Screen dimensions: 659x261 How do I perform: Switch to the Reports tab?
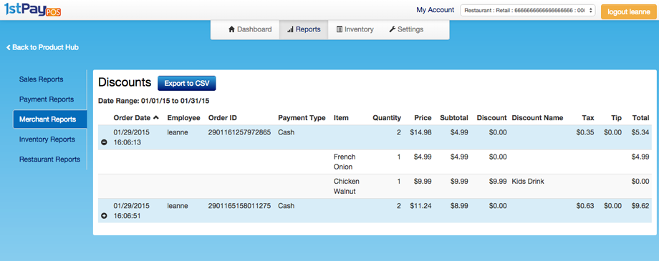click(x=304, y=29)
